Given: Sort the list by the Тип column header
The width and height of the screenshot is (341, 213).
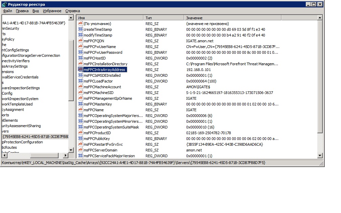Looking at the screenshot, I should pos(164,18).
